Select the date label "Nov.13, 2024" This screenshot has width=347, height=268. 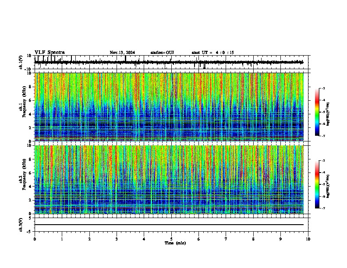click(x=122, y=53)
